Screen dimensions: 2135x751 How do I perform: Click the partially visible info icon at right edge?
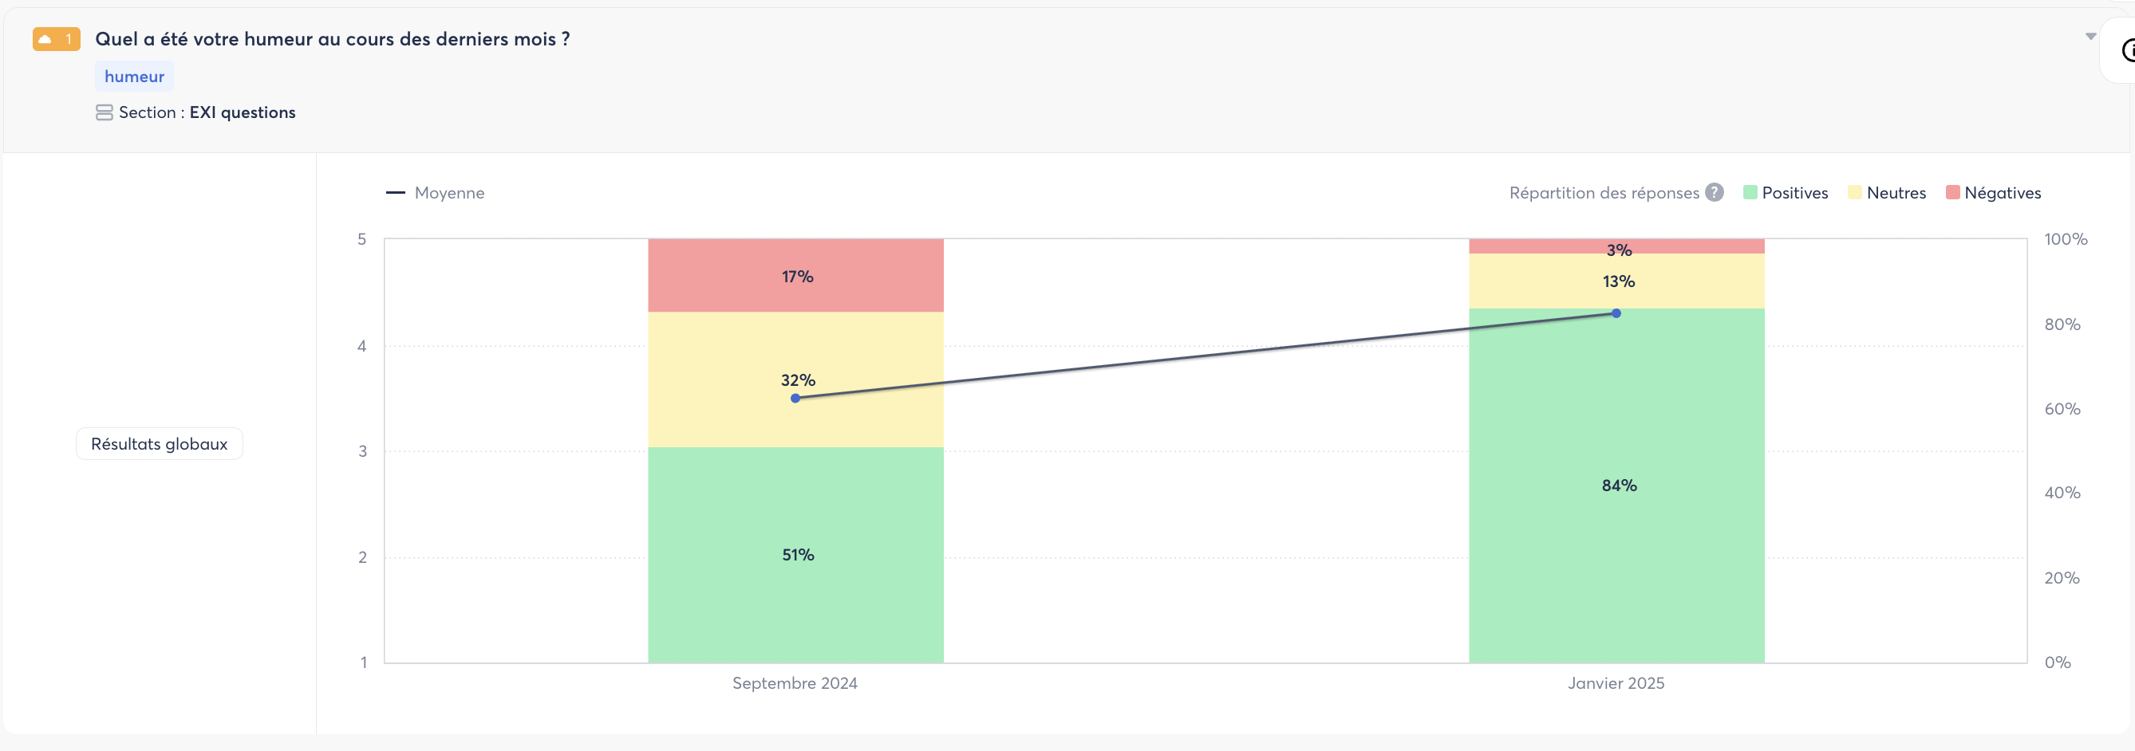(2128, 50)
